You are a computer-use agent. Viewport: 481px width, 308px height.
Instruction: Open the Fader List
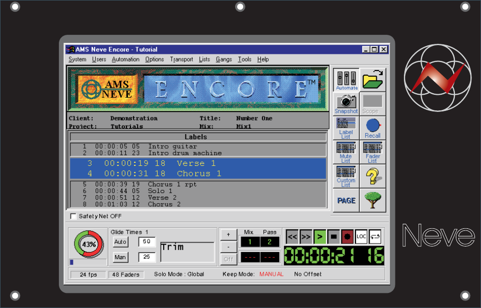pyautogui.click(x=372, y=152)
